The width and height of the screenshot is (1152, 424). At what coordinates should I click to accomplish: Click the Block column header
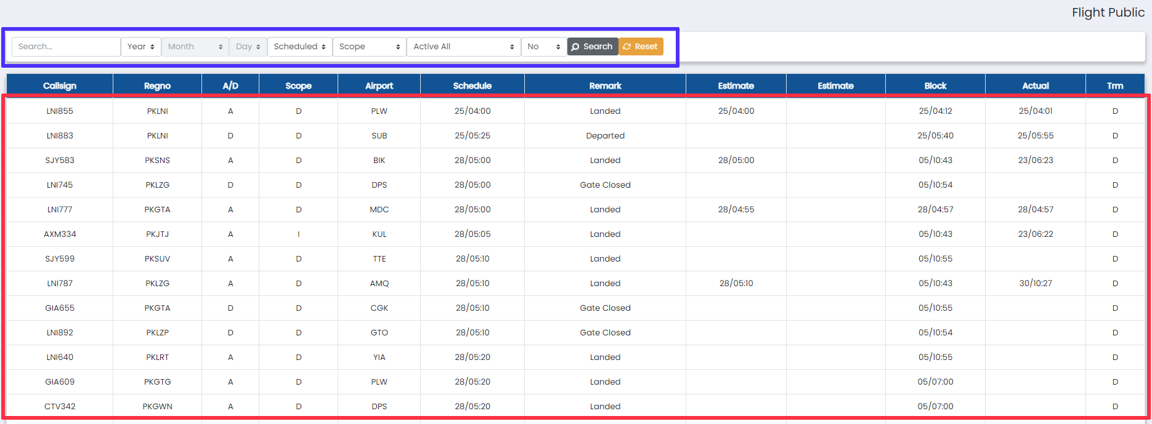click(x=935, y=86)
